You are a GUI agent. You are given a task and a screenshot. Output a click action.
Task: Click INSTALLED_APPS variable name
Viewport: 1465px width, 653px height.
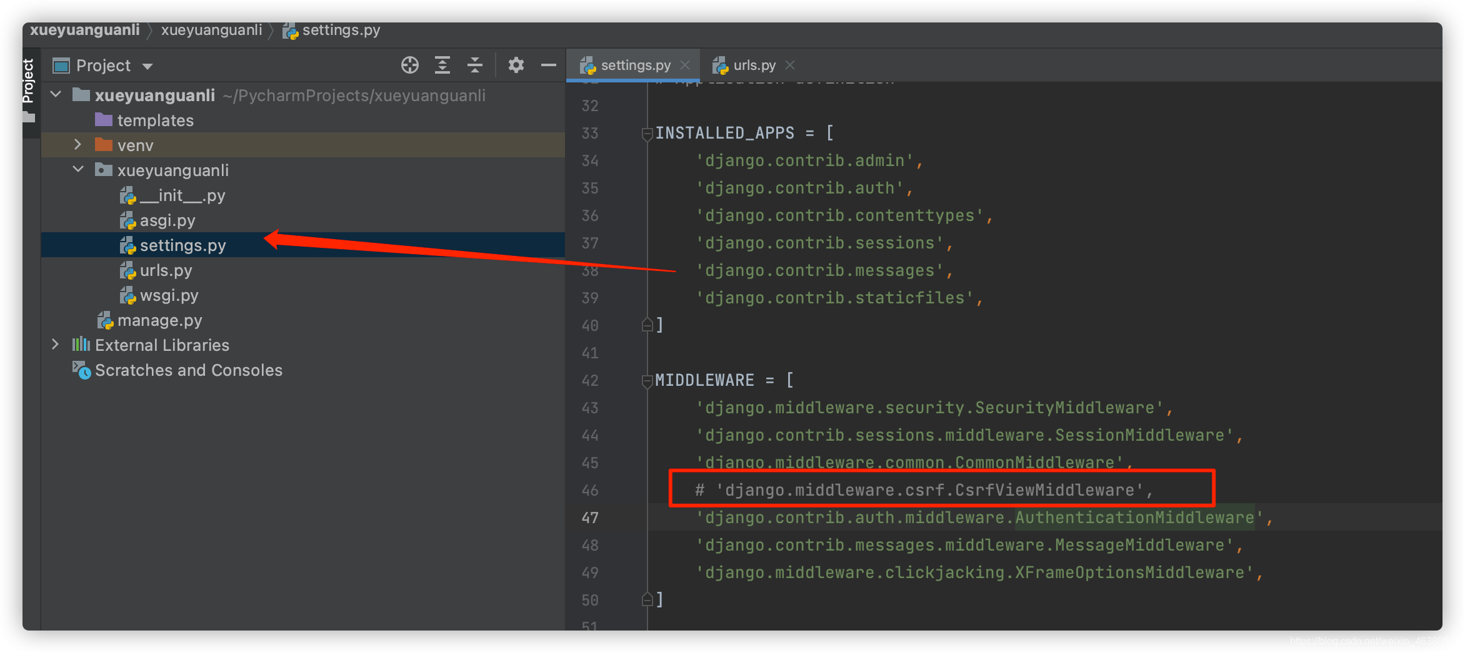(x=725, y=133)
